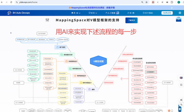Click the 手动测试用例 heading

[137, 59]
